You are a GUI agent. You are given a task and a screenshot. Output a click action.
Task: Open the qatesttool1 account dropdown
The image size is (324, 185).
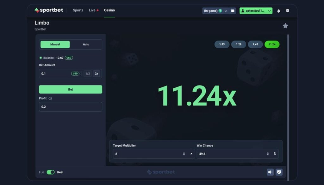click(x=256, y=11)
